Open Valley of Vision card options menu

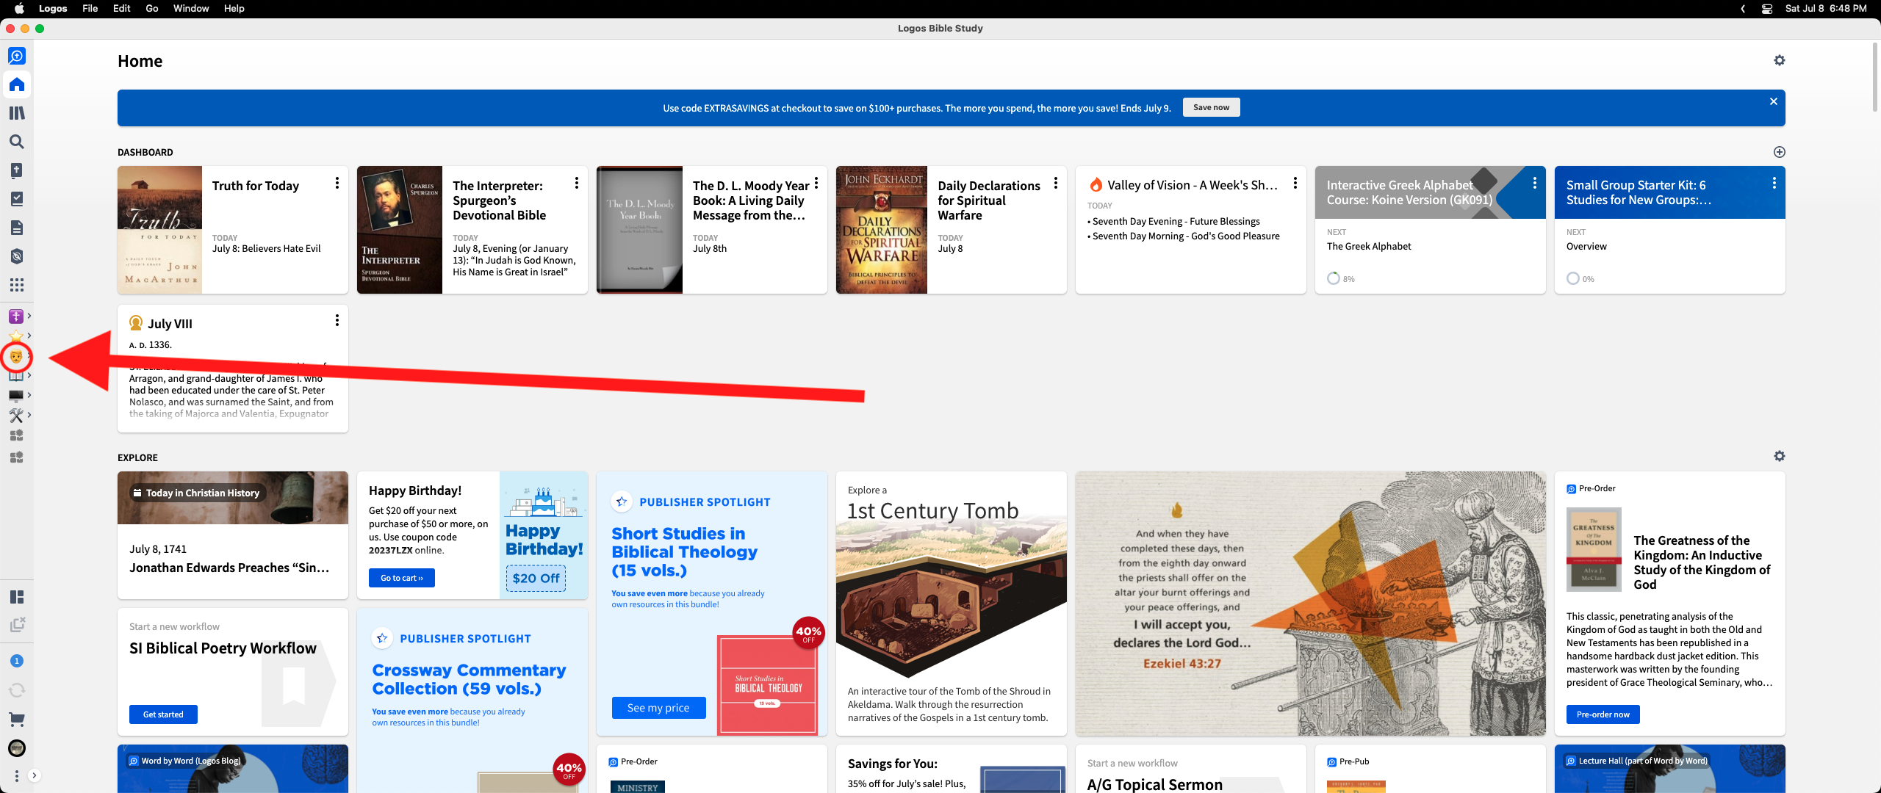[x=1295, y=183]
